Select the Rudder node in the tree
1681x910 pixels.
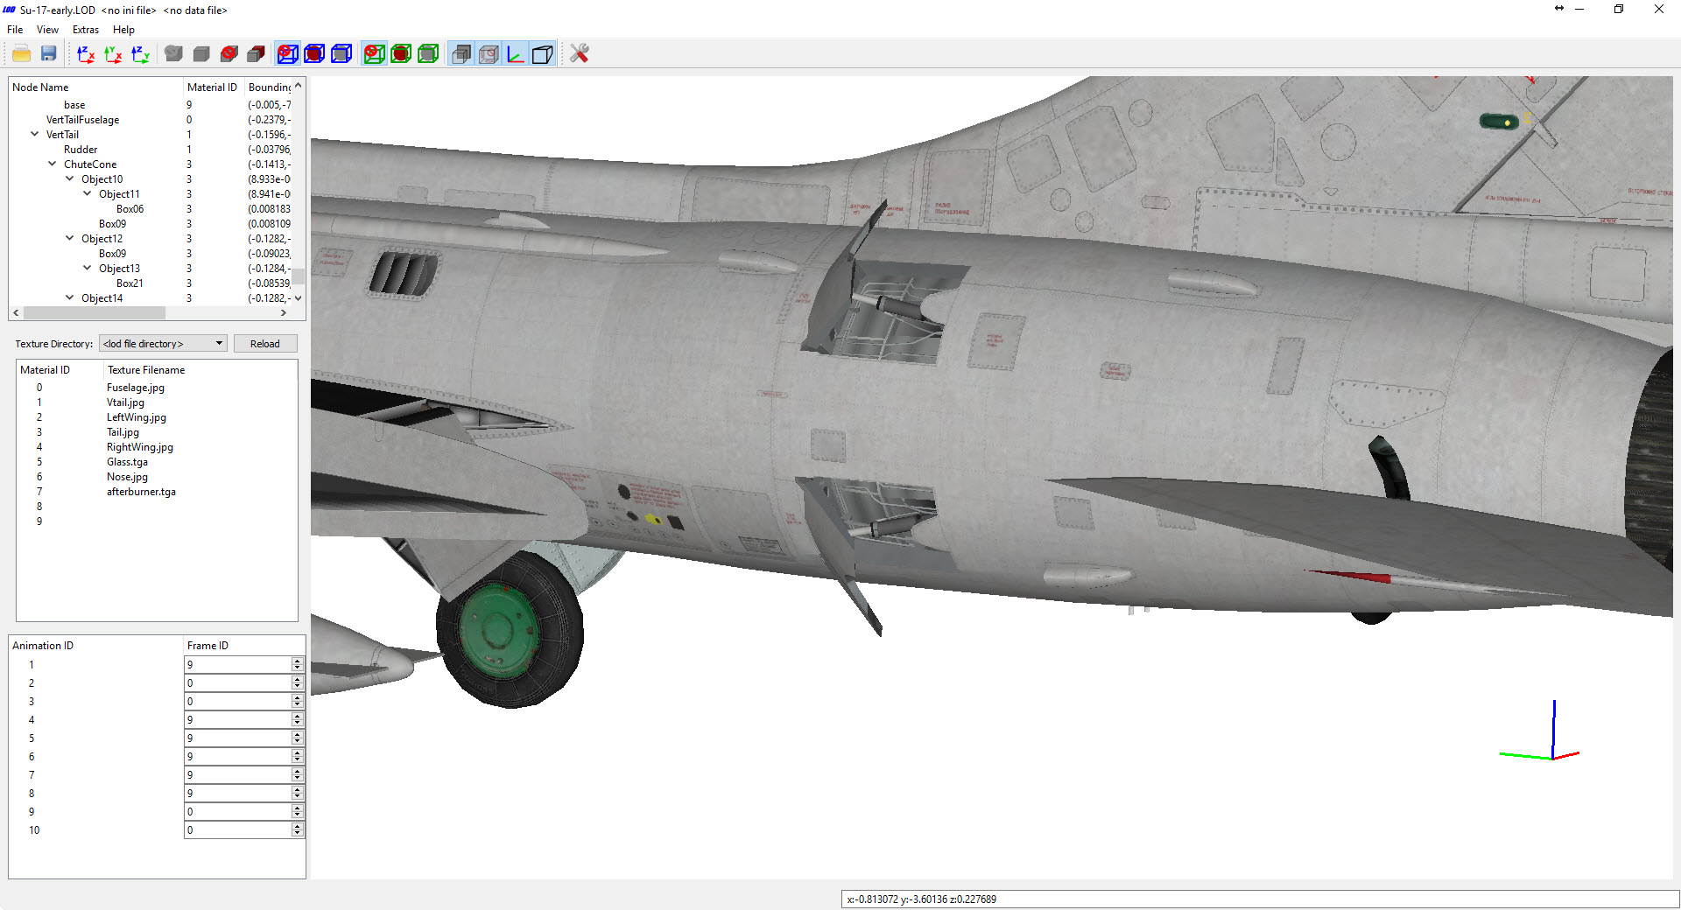pos(81,150)
